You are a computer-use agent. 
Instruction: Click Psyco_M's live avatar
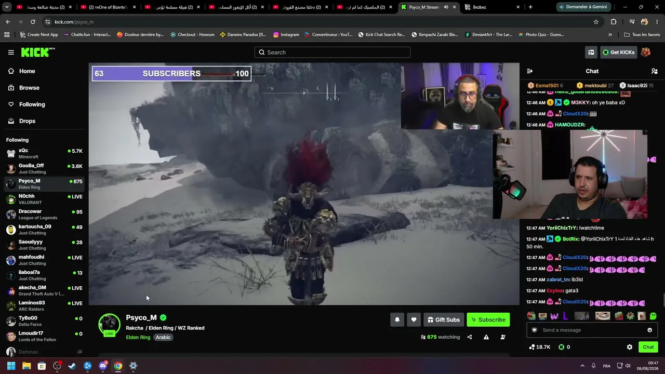109,325
